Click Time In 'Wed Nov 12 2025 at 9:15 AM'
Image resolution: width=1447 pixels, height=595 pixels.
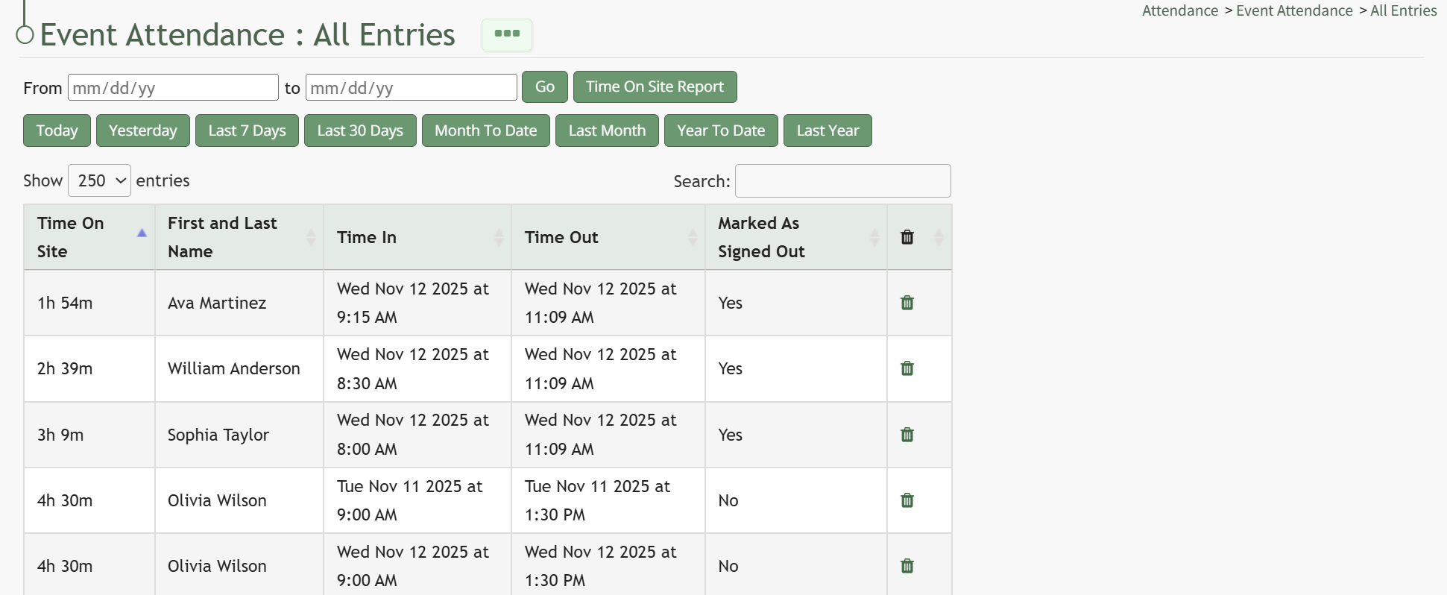pyautogui.click(x=413, y=303)
